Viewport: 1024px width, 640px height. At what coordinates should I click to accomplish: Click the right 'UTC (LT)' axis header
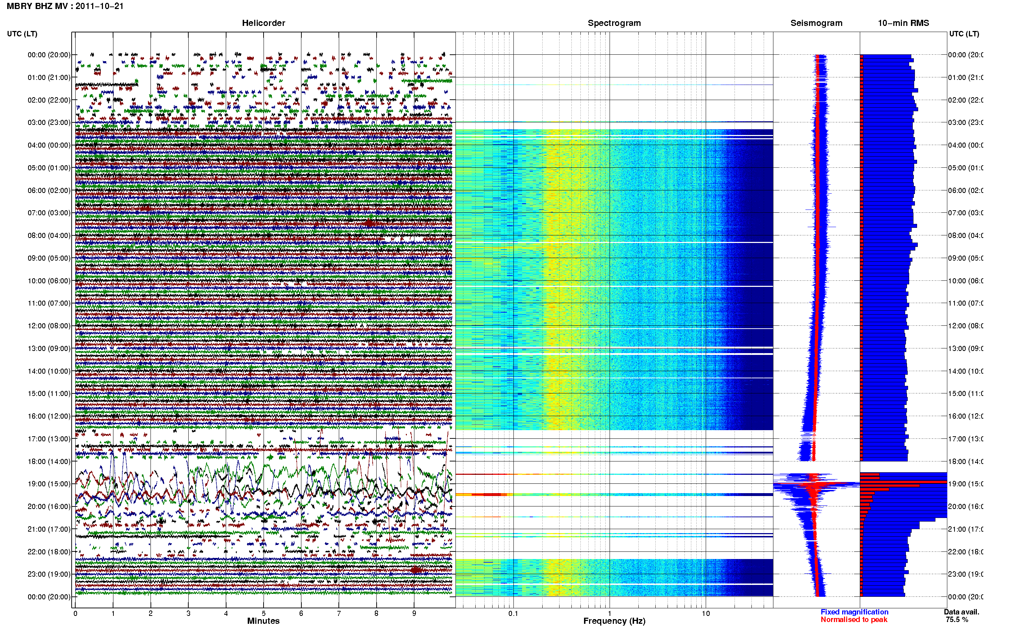coord(964,34)
